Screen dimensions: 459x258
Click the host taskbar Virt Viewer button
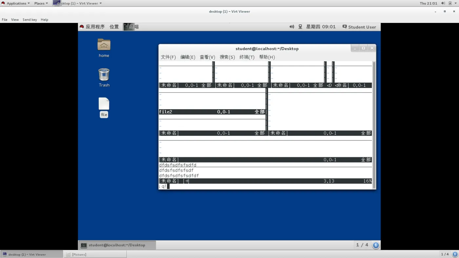coord(31,254)
